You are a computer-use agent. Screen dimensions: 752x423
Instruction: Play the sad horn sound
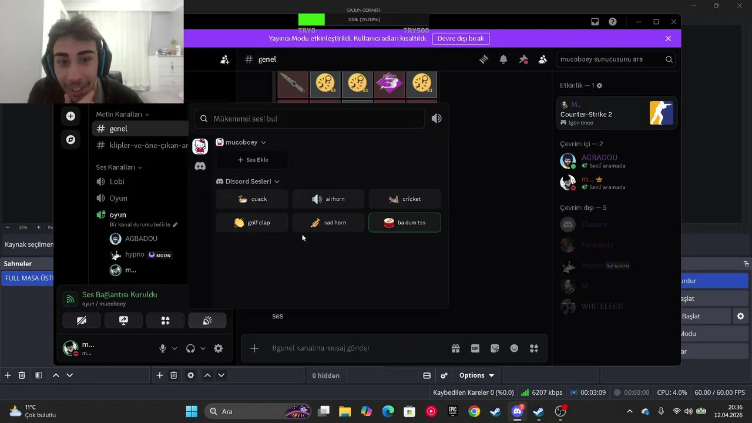[328, 223]
